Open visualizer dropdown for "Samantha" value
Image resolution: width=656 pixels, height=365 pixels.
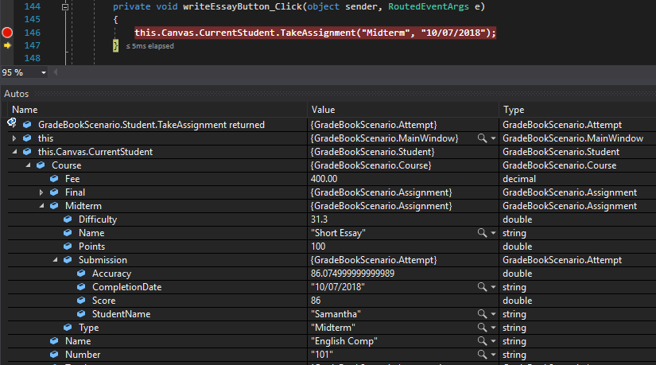click(493, 314)
